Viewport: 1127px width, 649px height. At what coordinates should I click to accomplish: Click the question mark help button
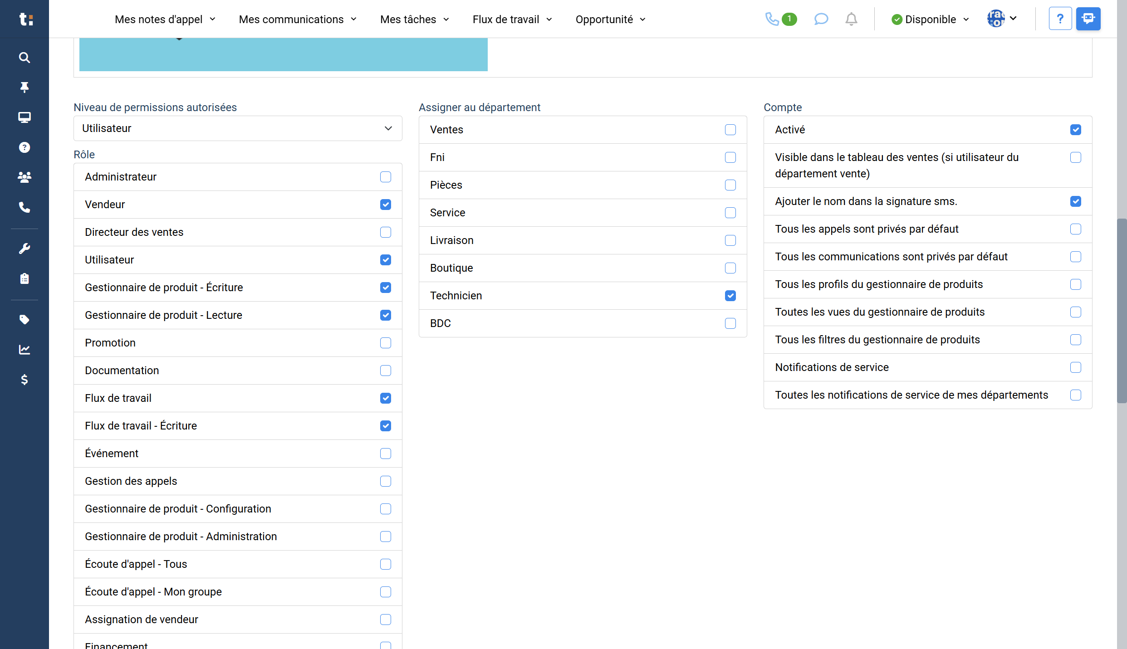[x=1060, y=19]
